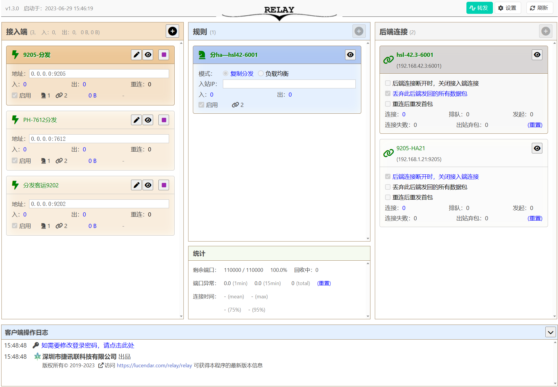Open the lucendar.com/relay/relay link
The image size is (558, 387).
pos(154,365)
